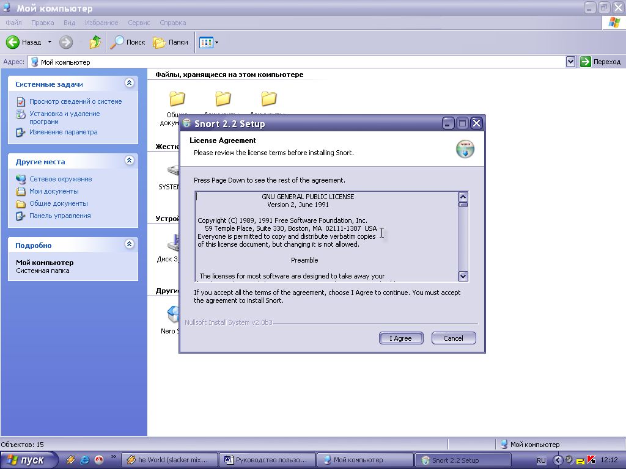
Task: Click the license text scrollbar thumb
Action: (463, 205)
